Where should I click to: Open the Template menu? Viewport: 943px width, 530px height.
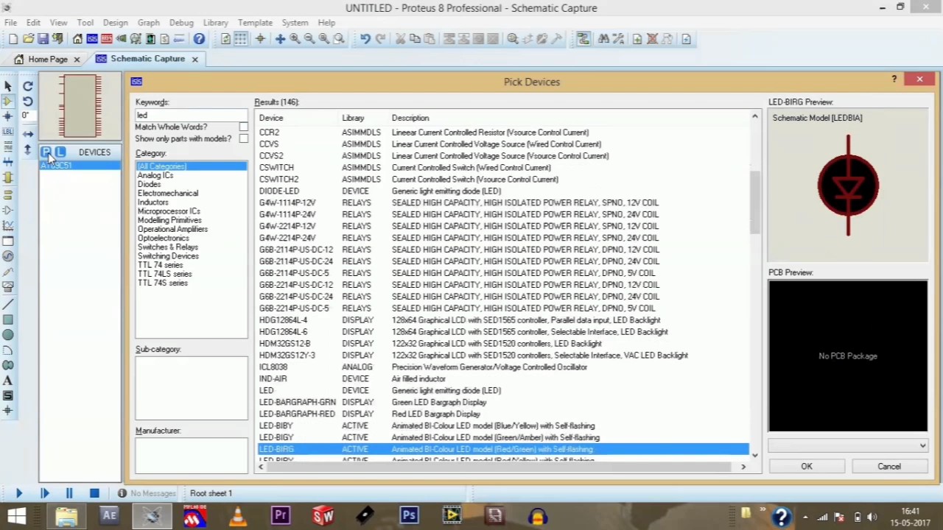point(255,23)
